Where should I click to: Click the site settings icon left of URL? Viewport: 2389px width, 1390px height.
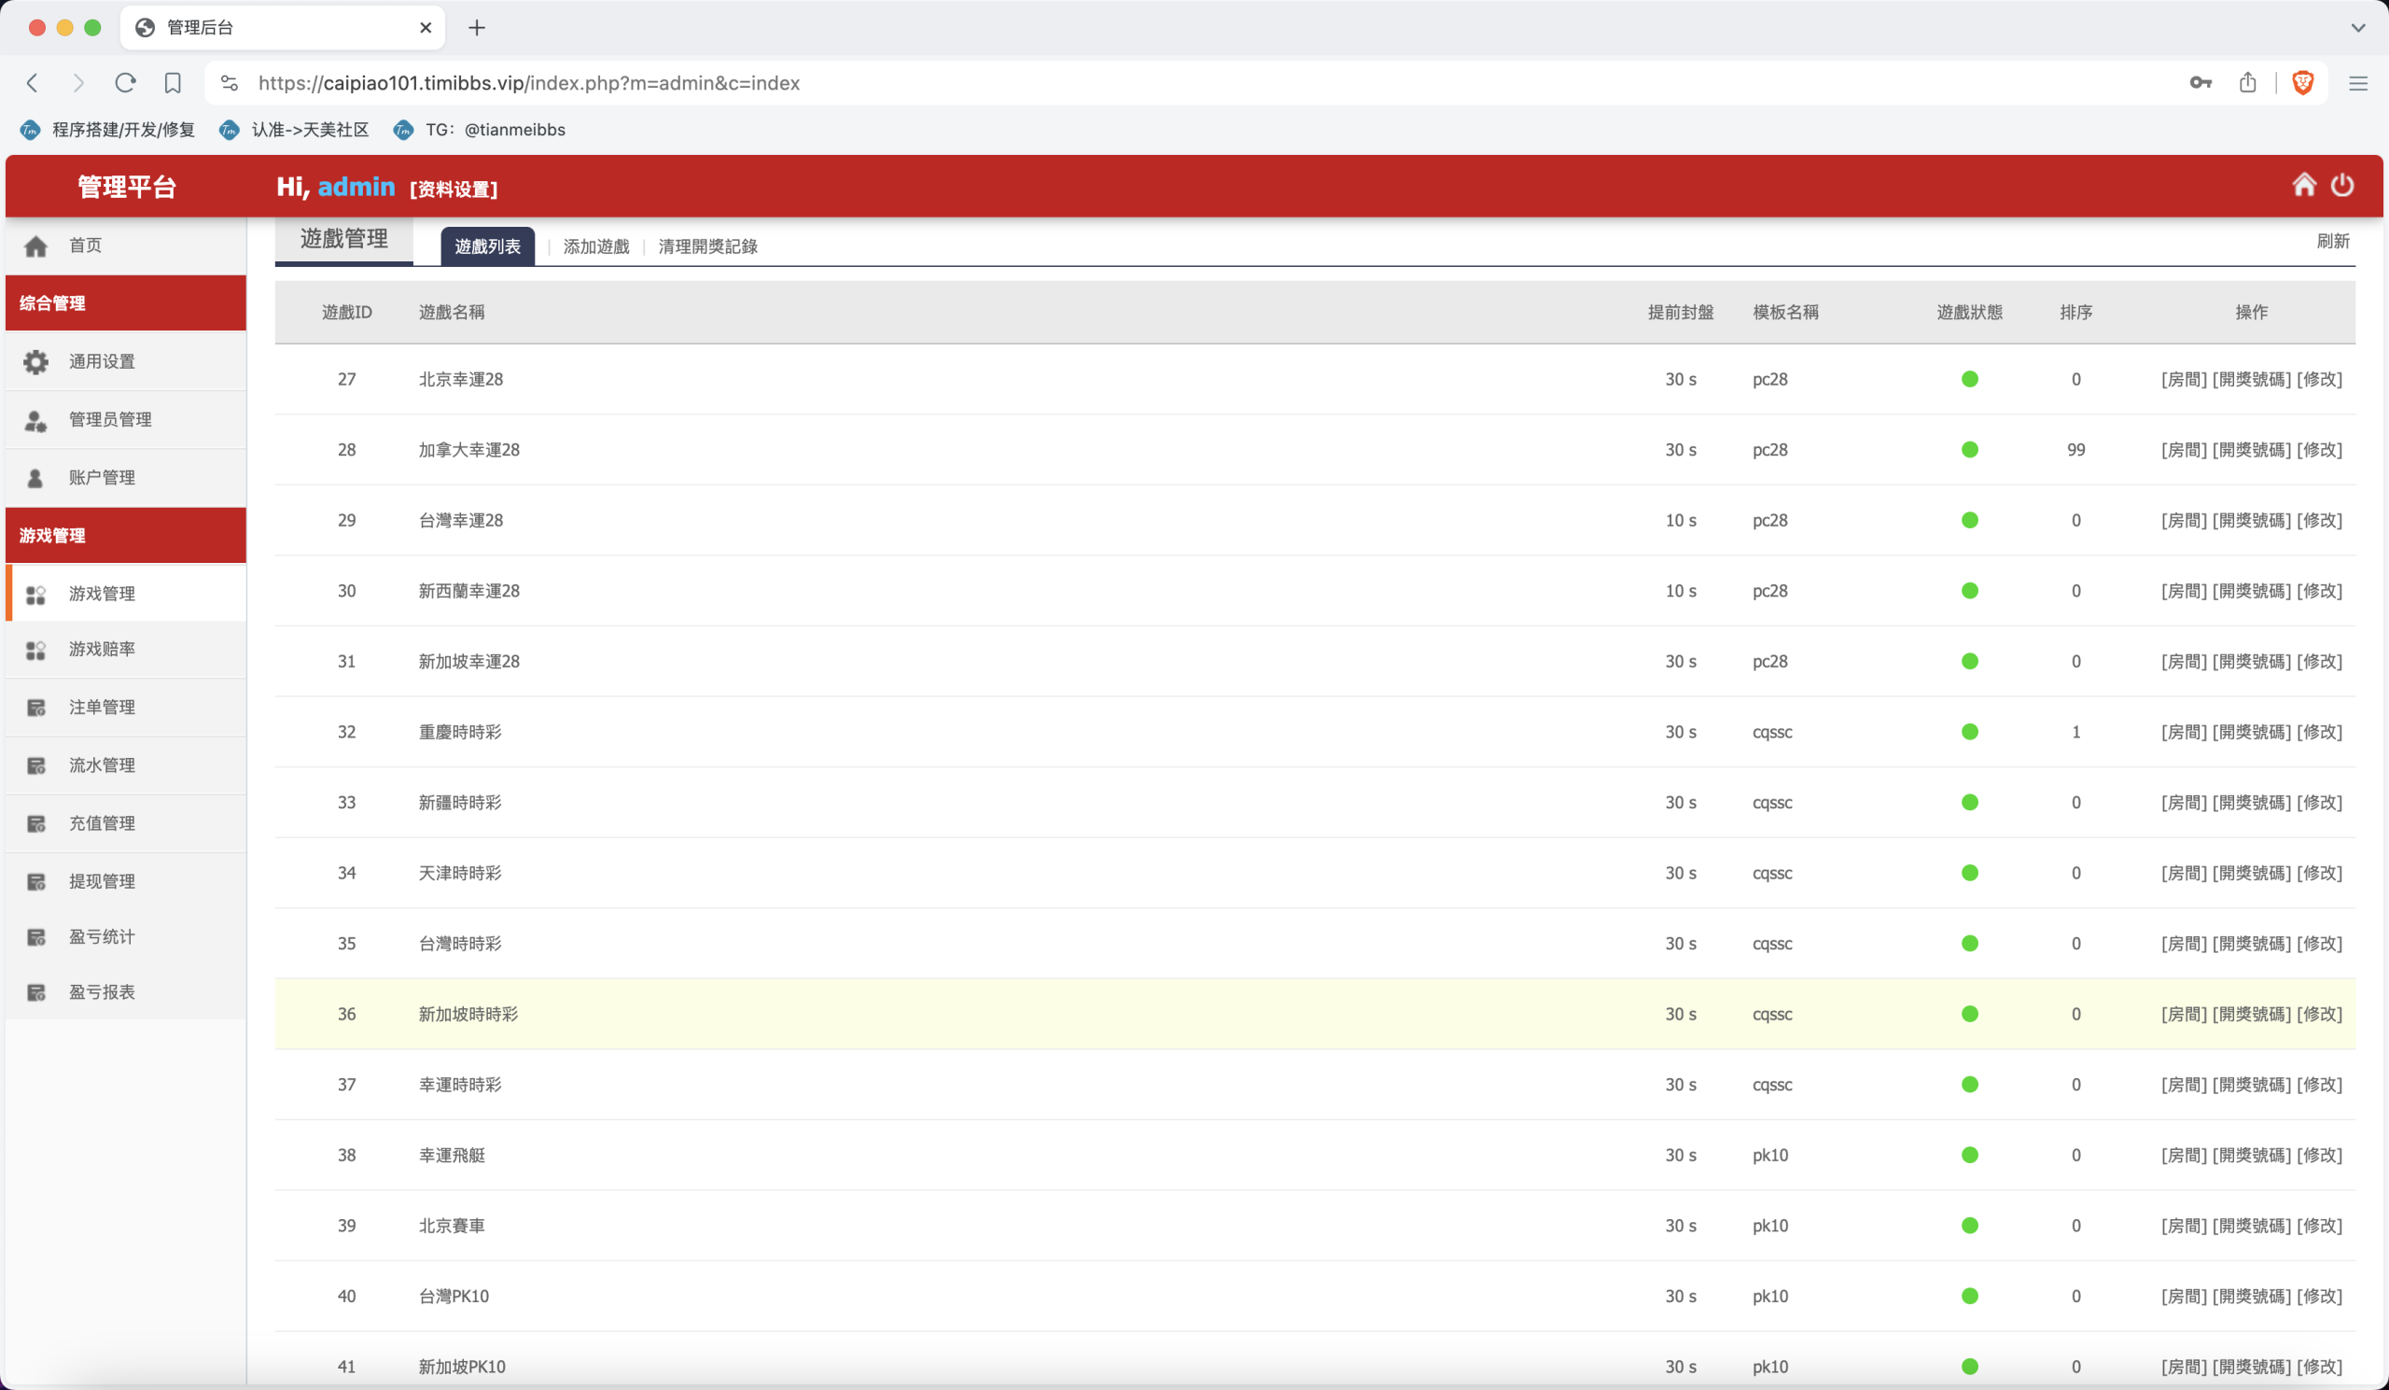point(230,83)
